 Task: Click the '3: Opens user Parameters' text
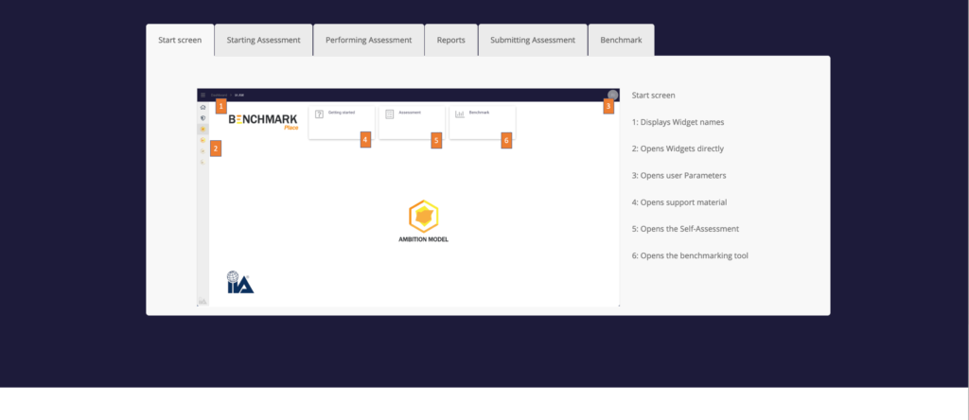(678, 175)
